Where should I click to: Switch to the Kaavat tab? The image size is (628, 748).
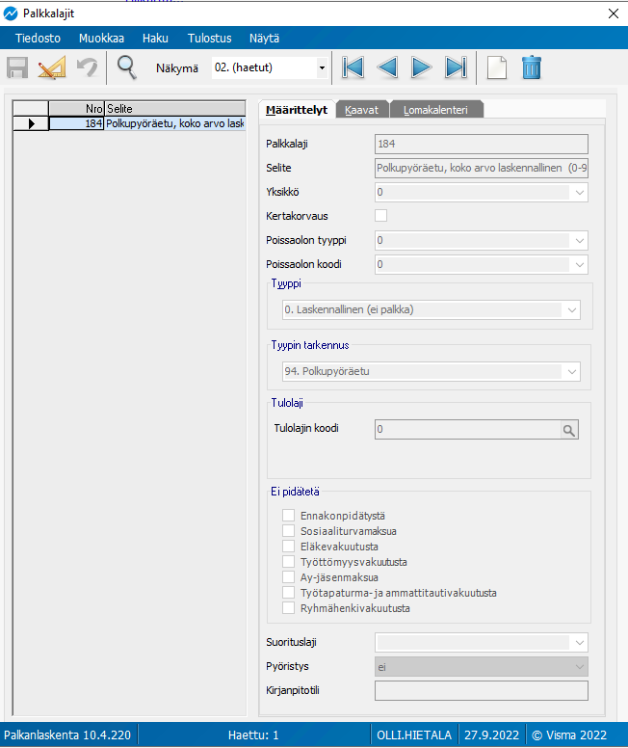pyautogui.click(x=361, y=110)
